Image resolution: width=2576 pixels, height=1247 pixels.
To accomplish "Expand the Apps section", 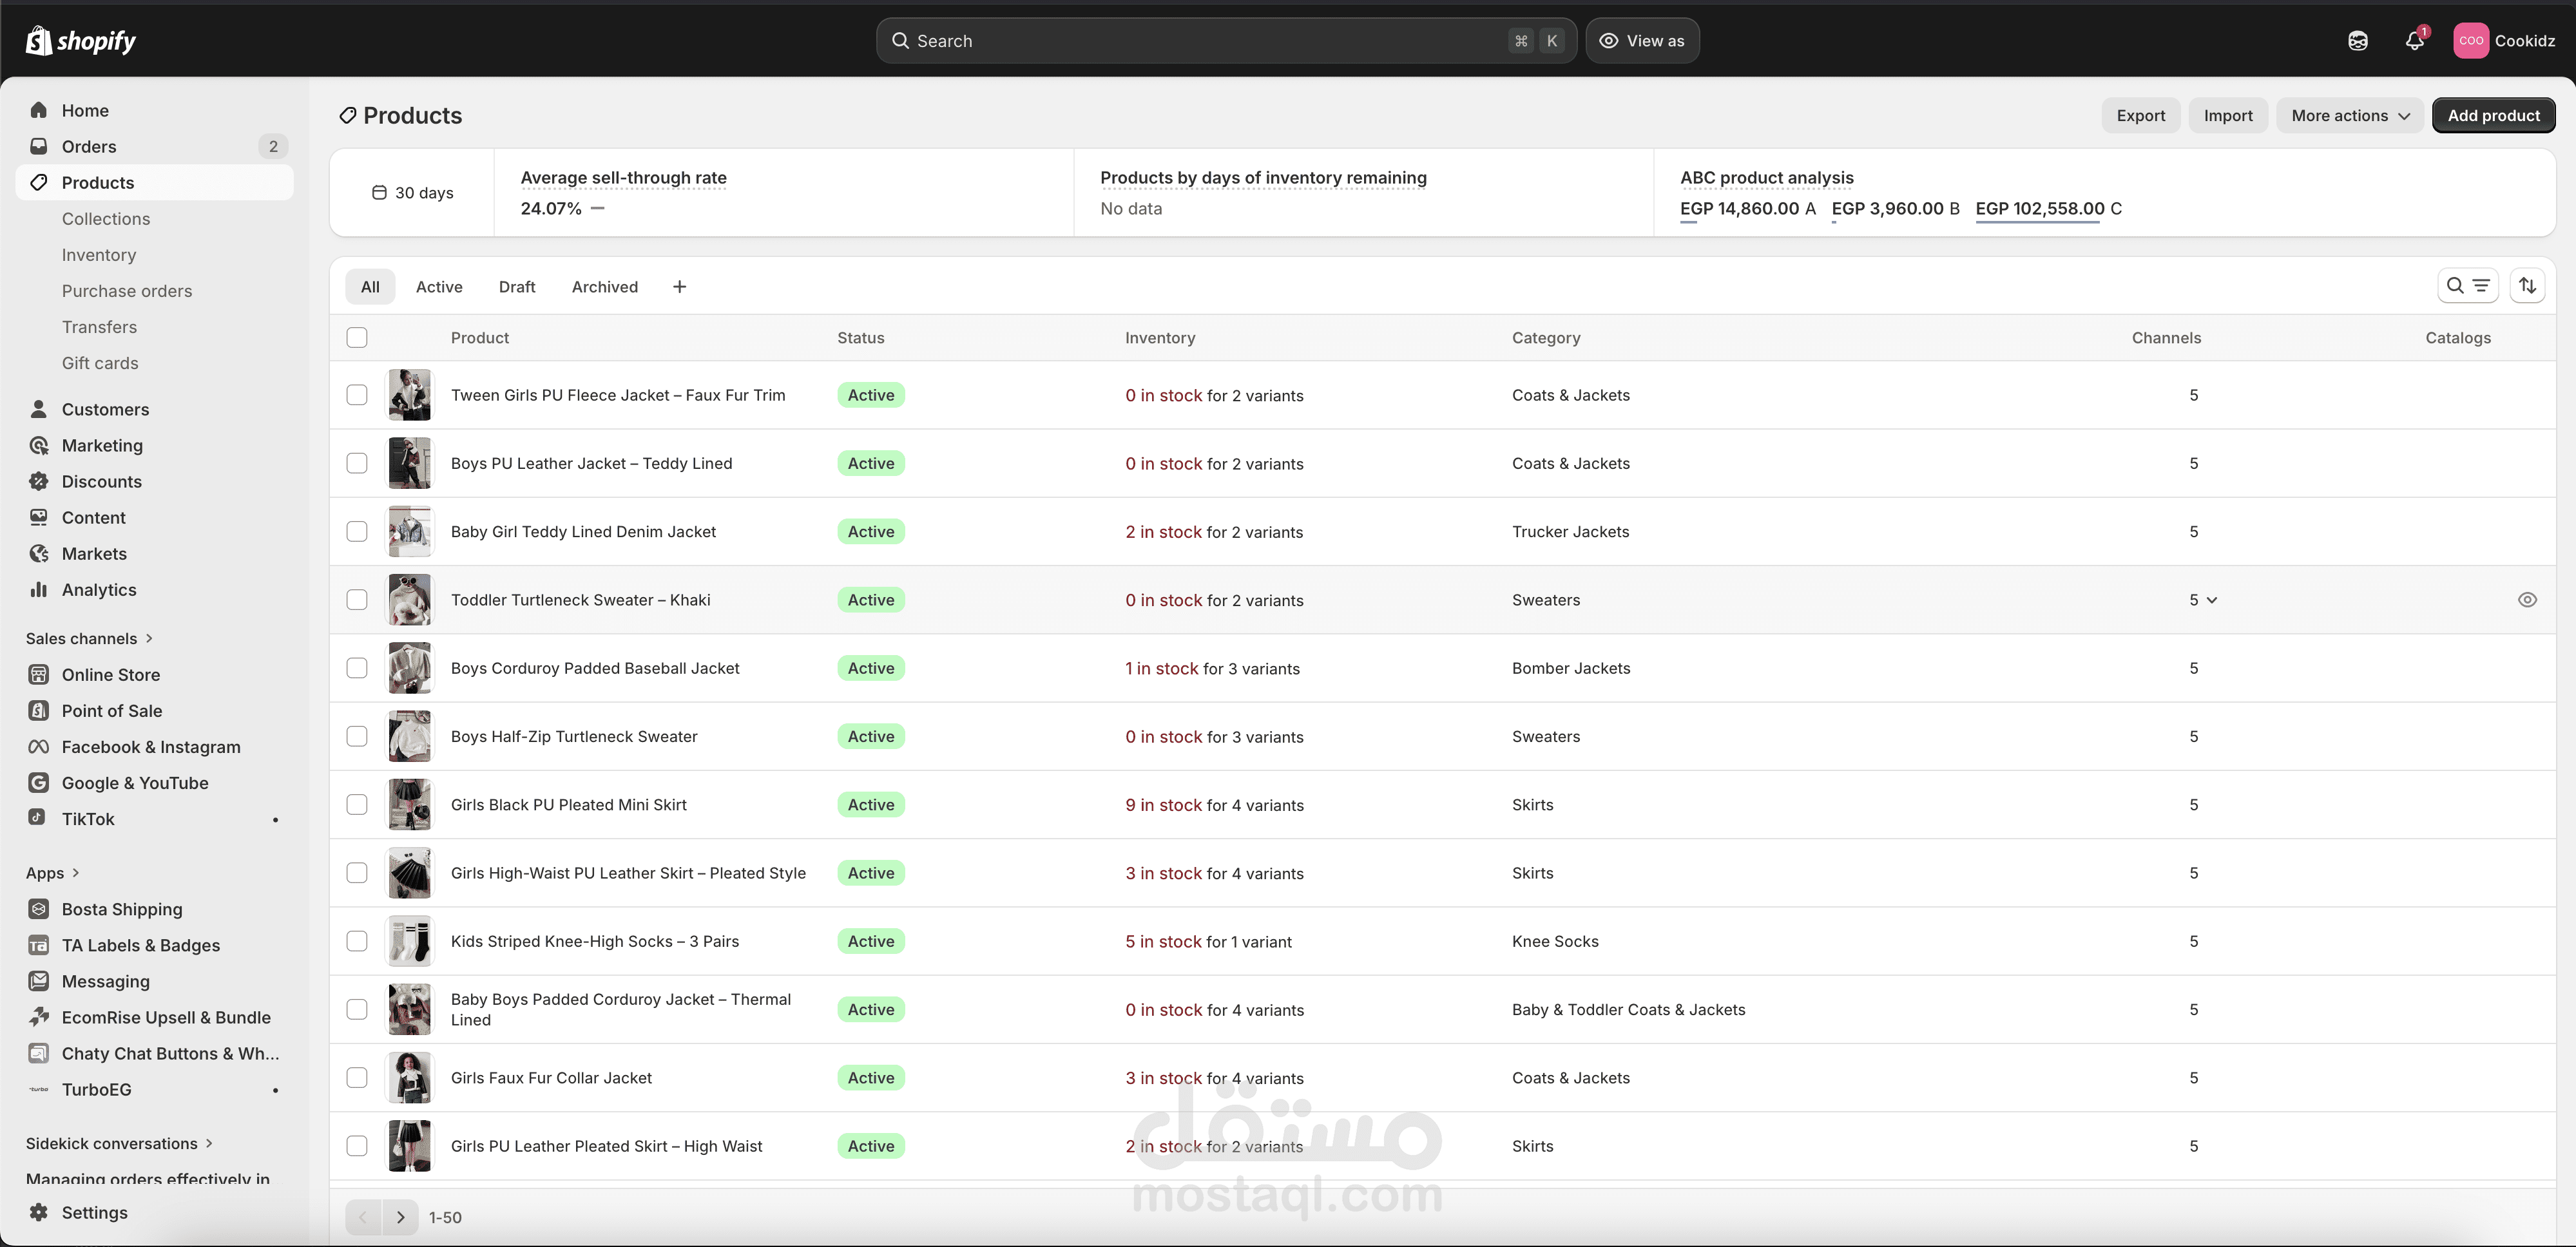I will 52,873.
